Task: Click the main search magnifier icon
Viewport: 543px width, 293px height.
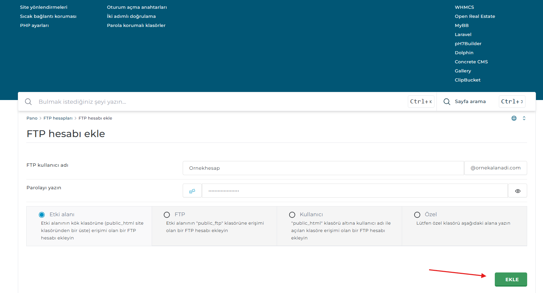Action: [x=28, y=102]
